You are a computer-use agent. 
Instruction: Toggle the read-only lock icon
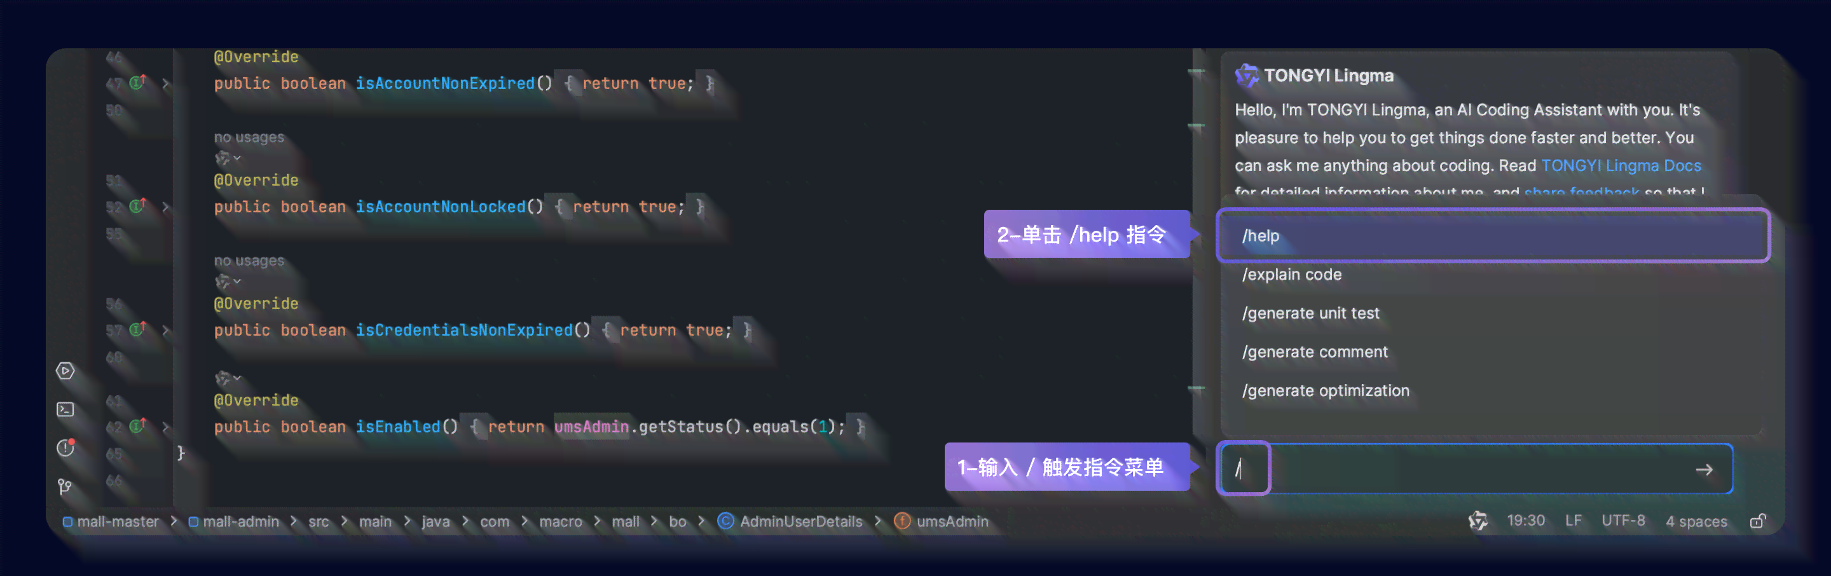[x=1757, y=521]
